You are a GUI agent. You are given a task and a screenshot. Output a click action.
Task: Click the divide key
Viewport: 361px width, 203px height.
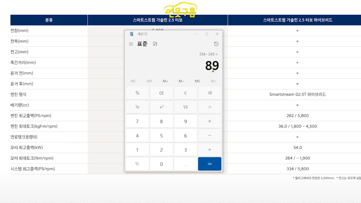(209, 107)
